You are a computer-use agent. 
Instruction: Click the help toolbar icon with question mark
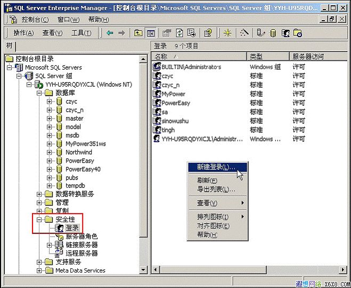click(208, 33)
